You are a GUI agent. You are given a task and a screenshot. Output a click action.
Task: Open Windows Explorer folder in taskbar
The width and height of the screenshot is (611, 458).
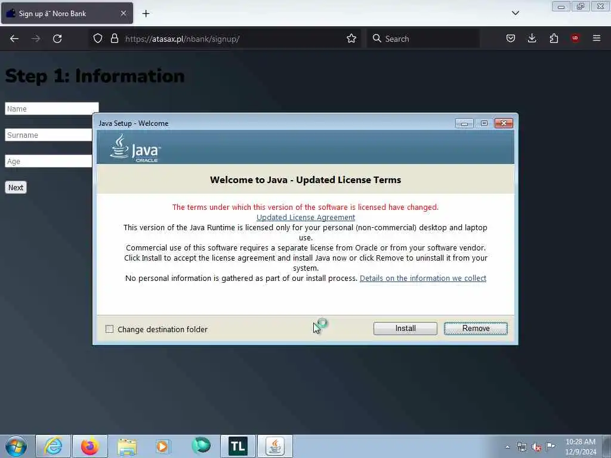point(127,446)
